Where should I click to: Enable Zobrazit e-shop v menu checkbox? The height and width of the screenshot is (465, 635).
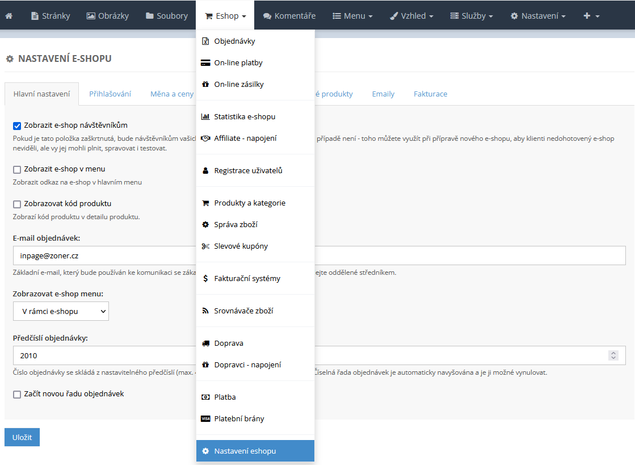coord(17,169)
